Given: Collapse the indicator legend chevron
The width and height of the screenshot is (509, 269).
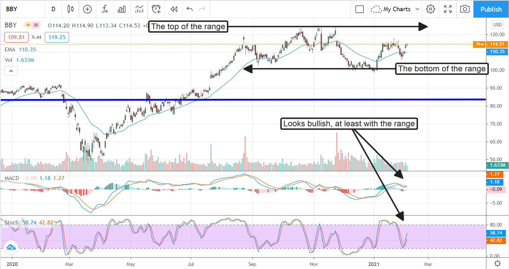Looking at the screenshot, I should coord(11,71).
